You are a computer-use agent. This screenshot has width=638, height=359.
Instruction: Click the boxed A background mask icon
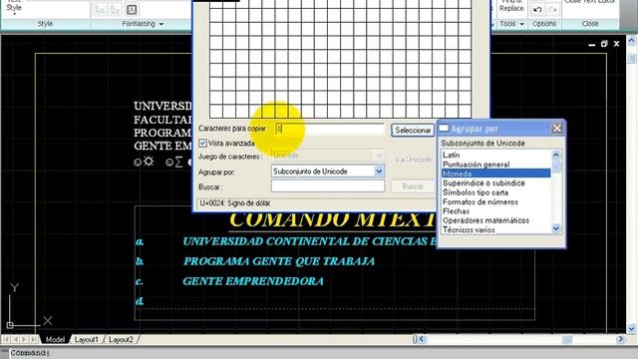(x=131, y=10)
